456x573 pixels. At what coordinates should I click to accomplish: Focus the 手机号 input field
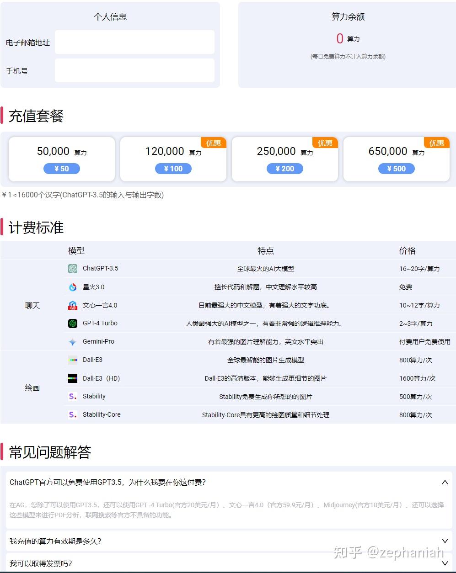click(x=134, y=70)
